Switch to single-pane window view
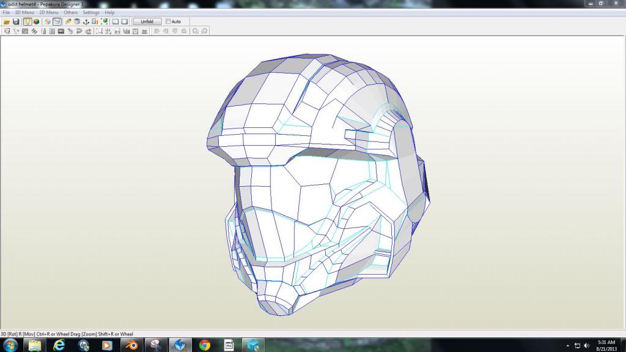Viewport: 626px width, 352px height. point(125,21)
